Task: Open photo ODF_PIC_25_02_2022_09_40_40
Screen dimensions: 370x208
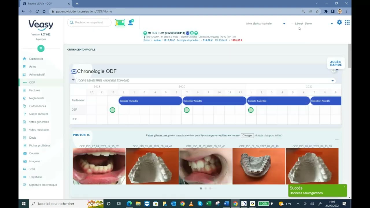Action: pos(152,166)
